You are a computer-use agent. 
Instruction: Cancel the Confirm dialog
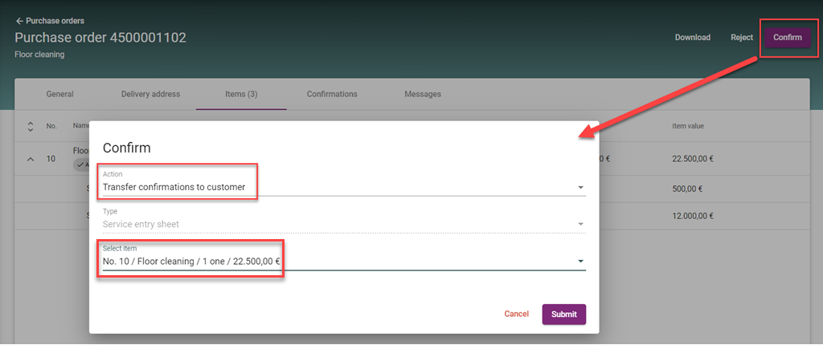pyautogui.click(x=516, y=315)
